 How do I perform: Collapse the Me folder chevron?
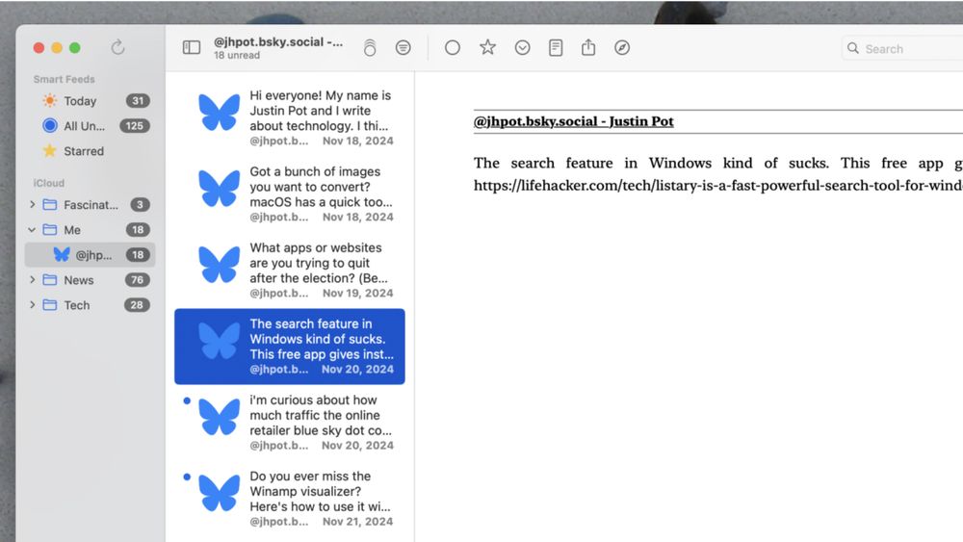pos(32,229)
